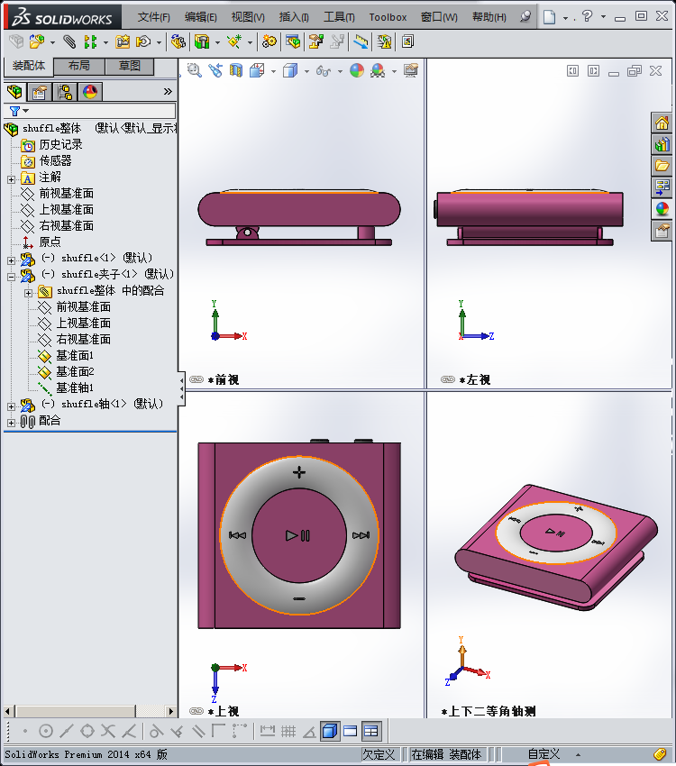Screen dimensions: 676x766
Task: Switch to the 布局 tab
Action: 79,66
